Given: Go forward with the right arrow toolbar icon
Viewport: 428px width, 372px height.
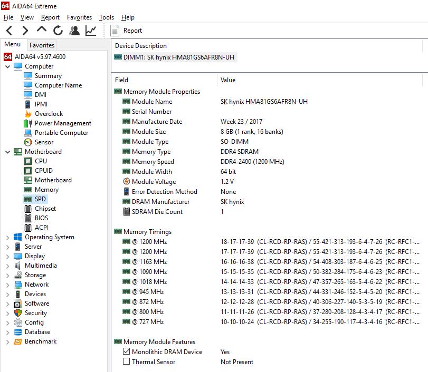Looking at the screenshot, I should [25, 30].
